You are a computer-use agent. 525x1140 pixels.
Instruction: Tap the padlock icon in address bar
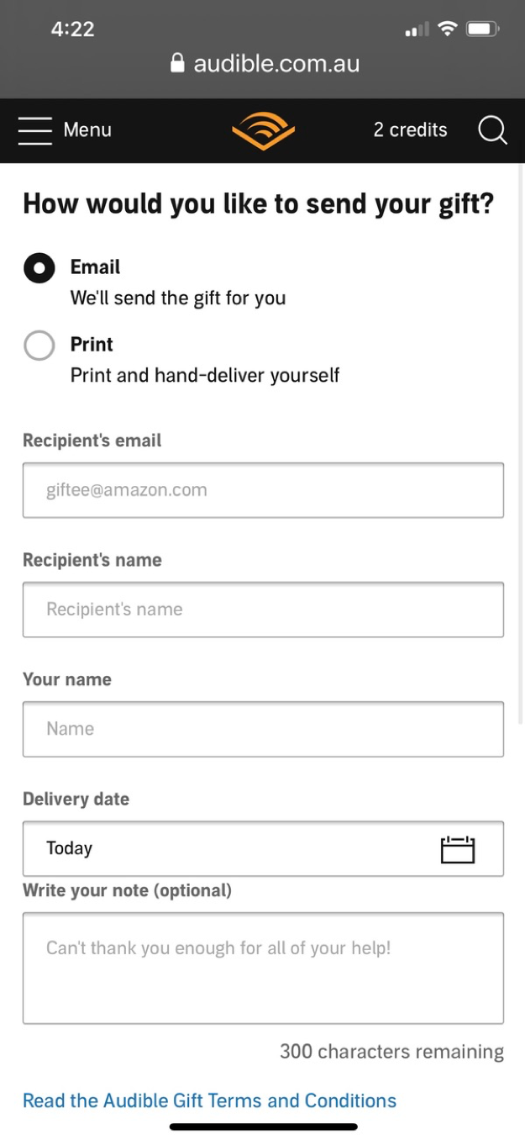177,64
